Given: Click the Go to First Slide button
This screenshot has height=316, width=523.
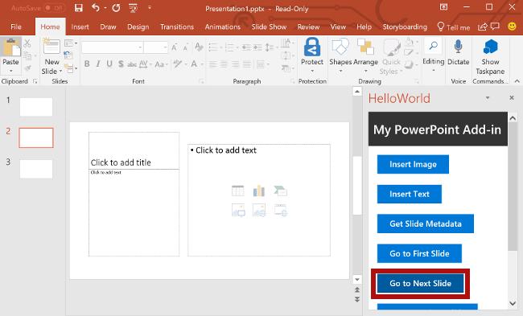Looking at the screenshot, I should [419, 253].
